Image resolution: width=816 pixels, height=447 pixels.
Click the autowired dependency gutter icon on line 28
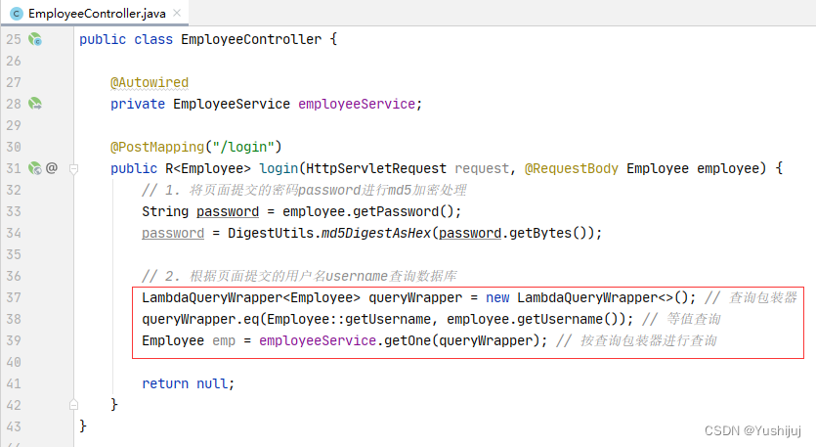[x=35, y=104]
